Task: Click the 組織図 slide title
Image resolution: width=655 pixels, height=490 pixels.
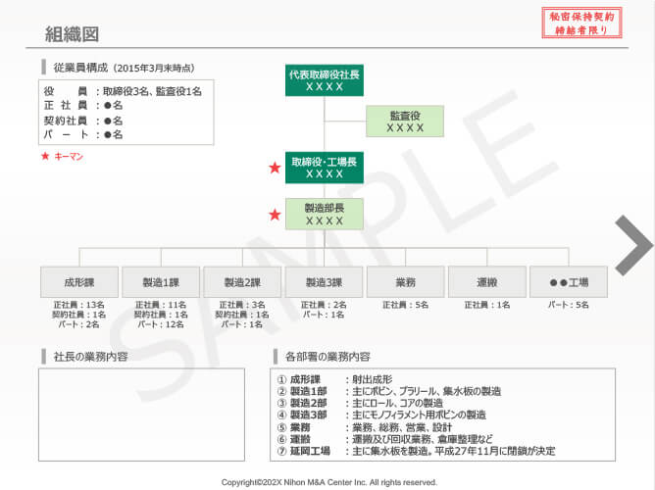Action: 73,34
